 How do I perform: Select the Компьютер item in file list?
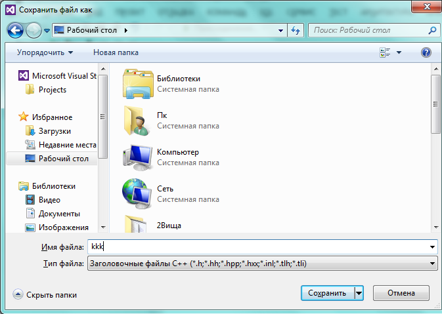point(137,157)
